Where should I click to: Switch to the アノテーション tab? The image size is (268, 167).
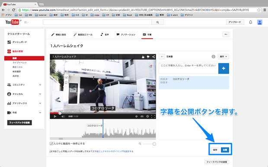coord(126,34)
